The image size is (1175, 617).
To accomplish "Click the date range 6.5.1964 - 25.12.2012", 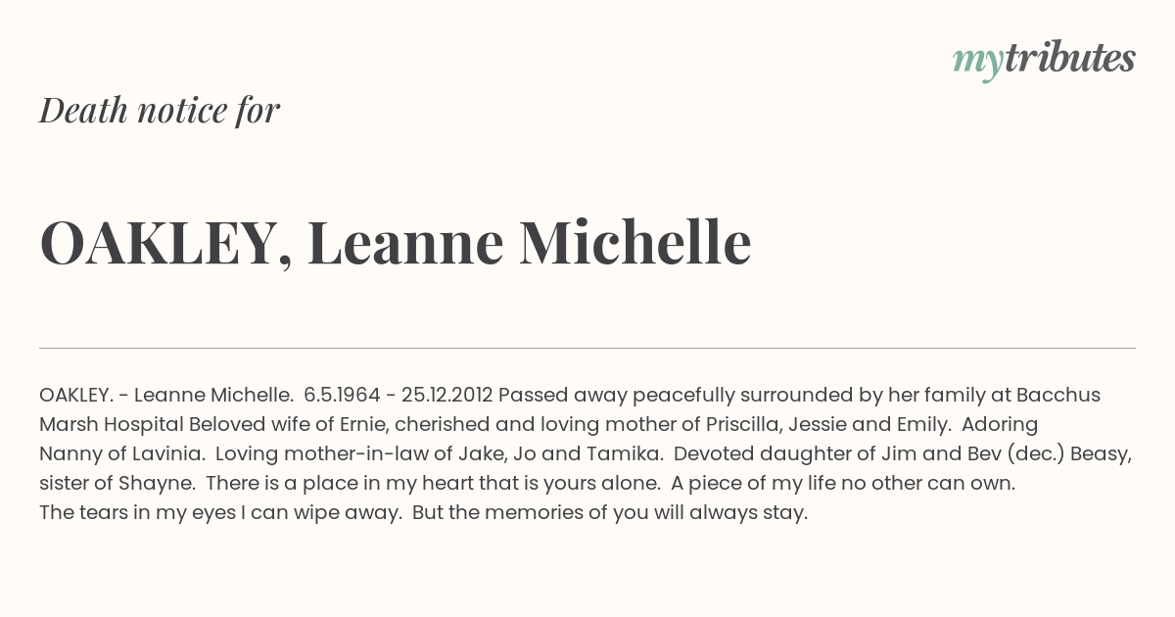I will (x=399, y=396).
